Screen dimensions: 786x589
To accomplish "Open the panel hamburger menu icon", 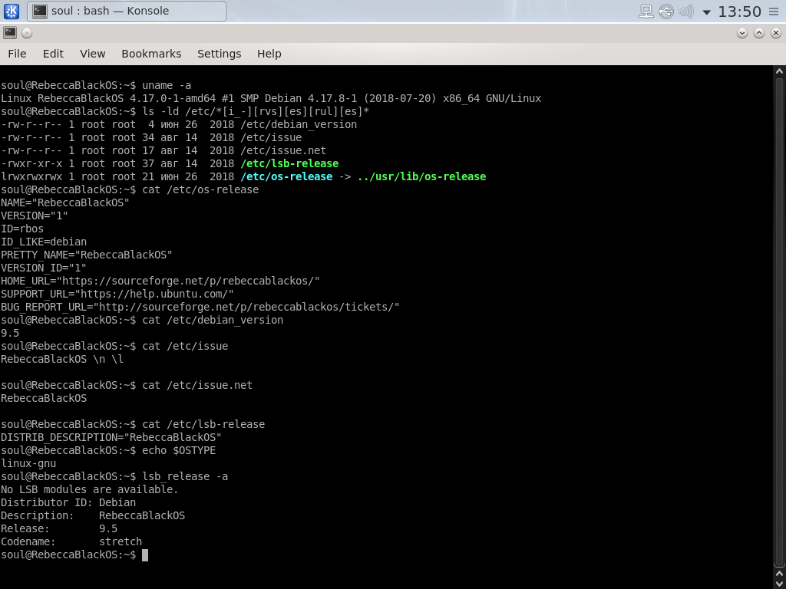I will [774, 11].
